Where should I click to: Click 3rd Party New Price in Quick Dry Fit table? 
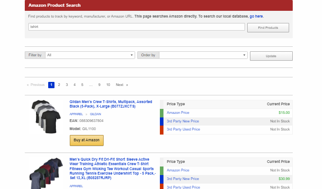pos(183,179)
